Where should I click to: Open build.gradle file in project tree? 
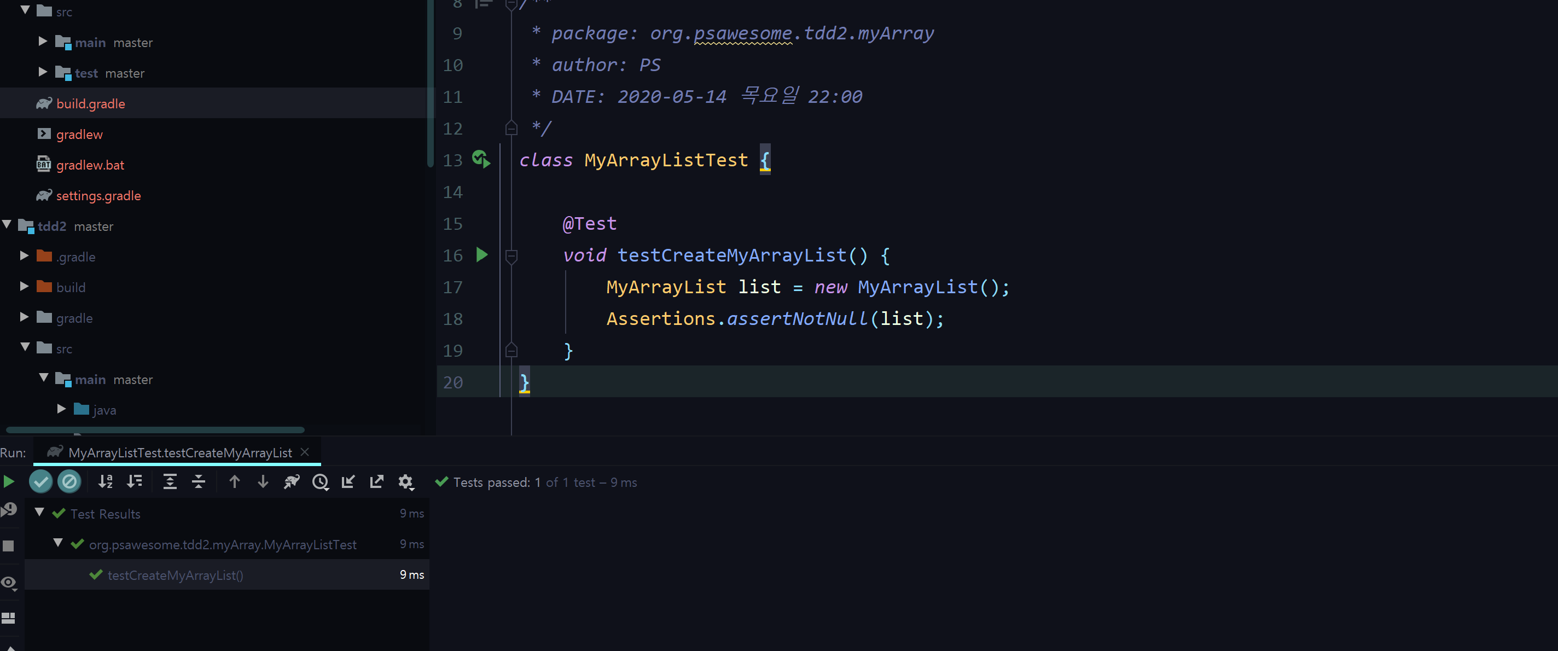pos(91,103)
